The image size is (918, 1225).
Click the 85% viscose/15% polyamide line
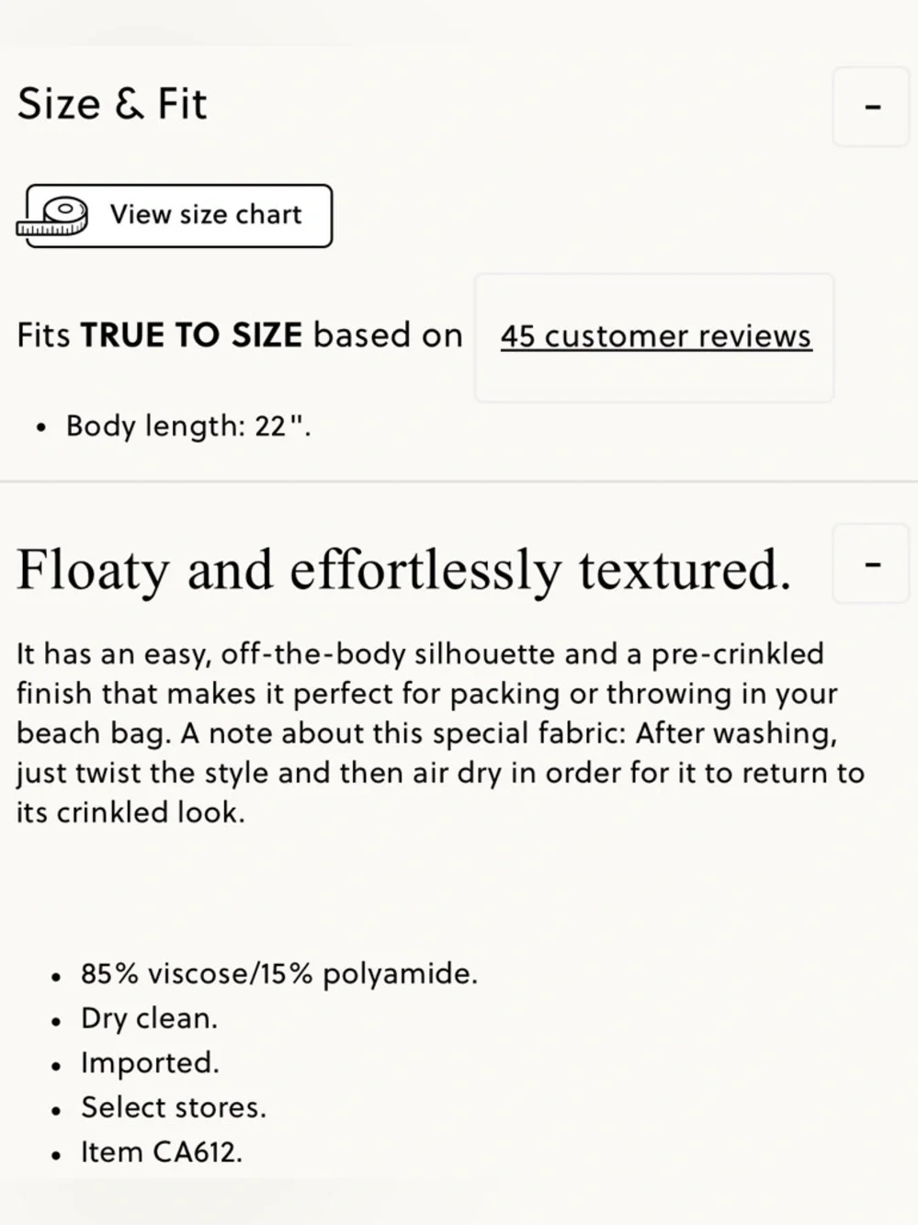[278, 973]
